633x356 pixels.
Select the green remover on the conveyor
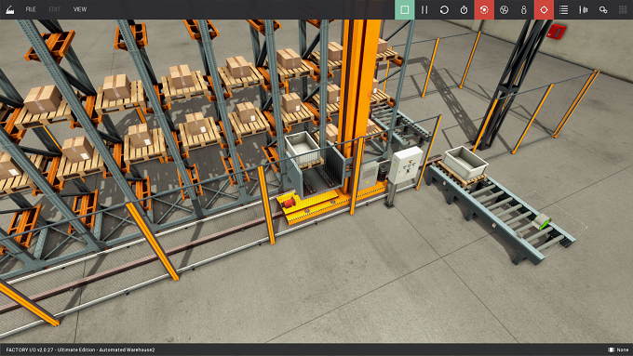pyautogui.click(x=541, y=221)
